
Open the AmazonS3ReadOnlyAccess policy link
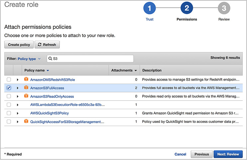tap(52, 96)
